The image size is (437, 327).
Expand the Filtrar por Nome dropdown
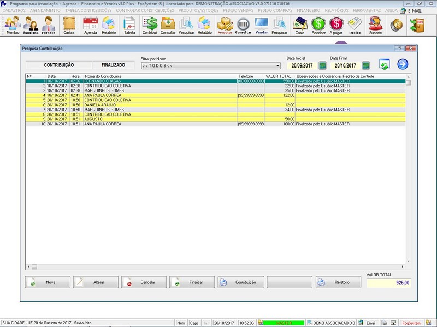(x=277, y=66)
